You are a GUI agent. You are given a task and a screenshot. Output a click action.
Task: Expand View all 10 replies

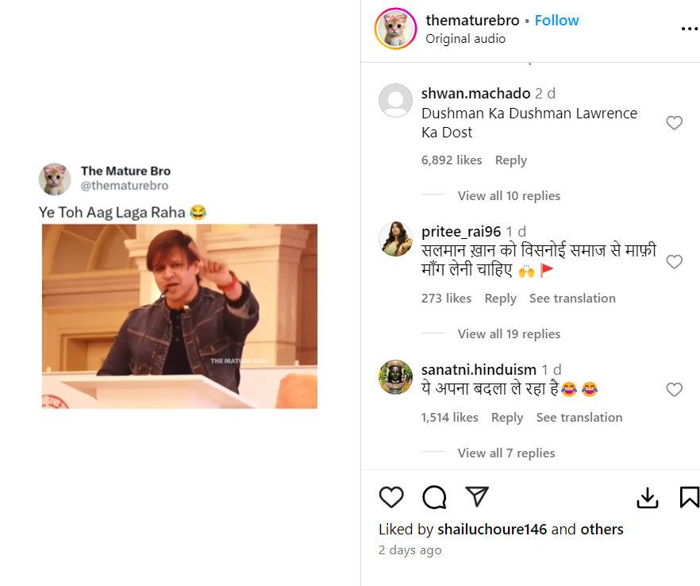509,196
